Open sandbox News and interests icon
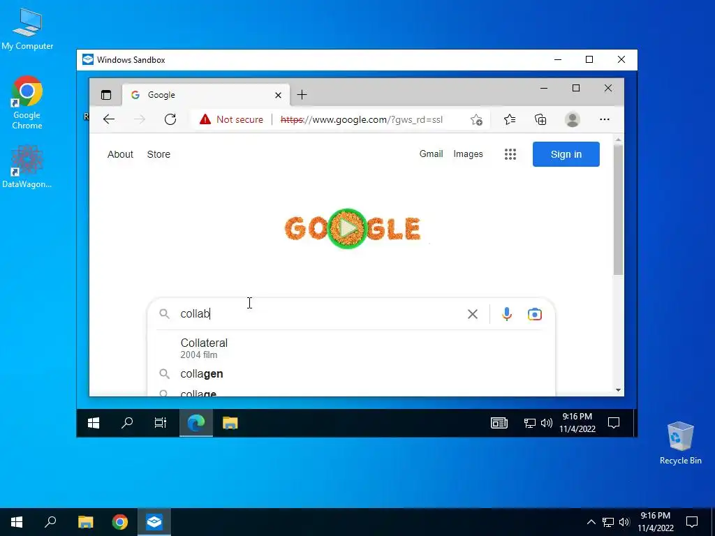 (499, 423)
